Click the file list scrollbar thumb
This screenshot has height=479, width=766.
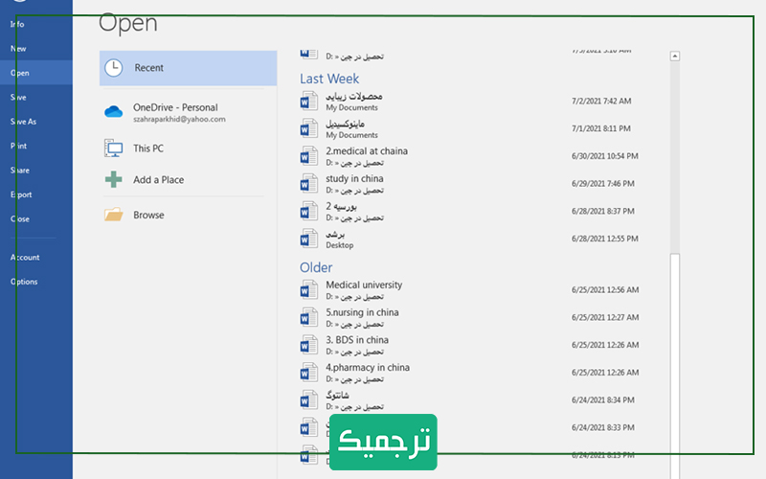pyautogui.click(x=675, y=367)
